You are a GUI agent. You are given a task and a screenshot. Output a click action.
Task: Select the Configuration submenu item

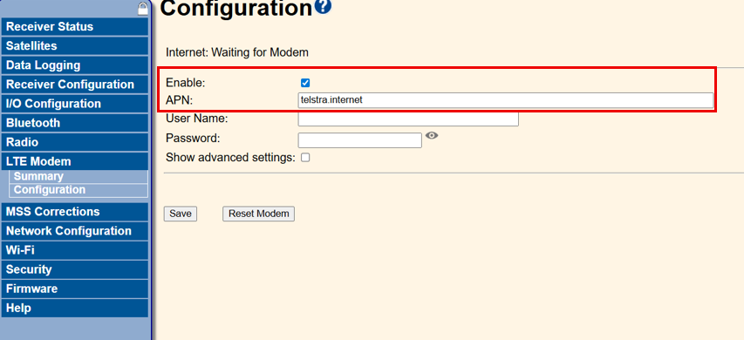coord(78,190)
